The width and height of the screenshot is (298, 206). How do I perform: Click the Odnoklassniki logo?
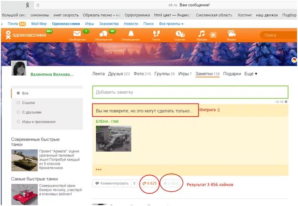[26, 35]
